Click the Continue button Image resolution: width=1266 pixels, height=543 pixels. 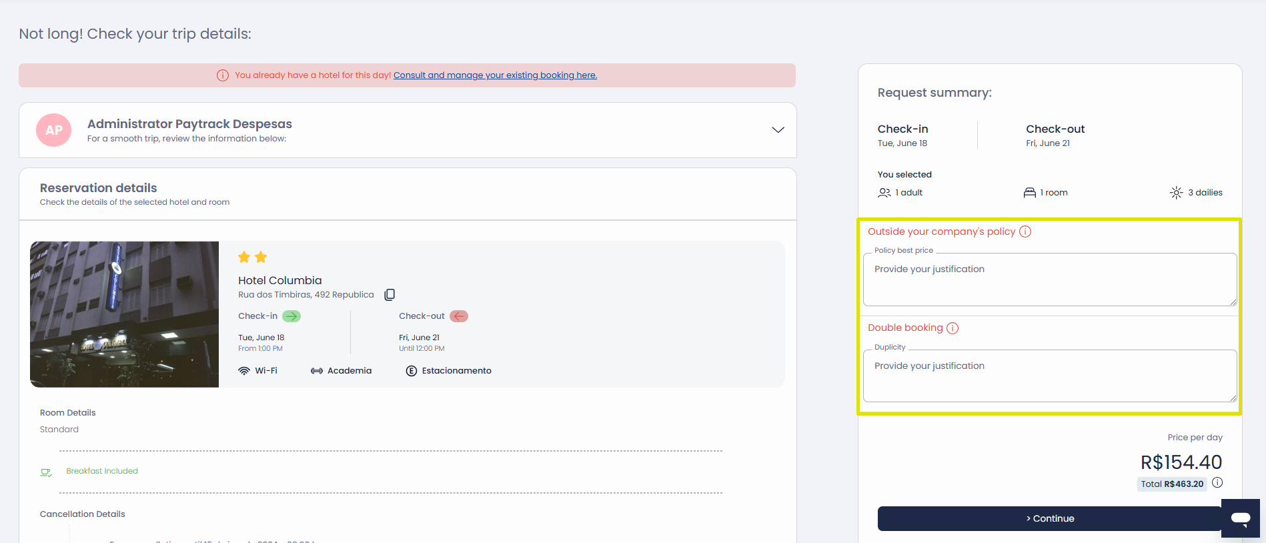[1049, 518]
